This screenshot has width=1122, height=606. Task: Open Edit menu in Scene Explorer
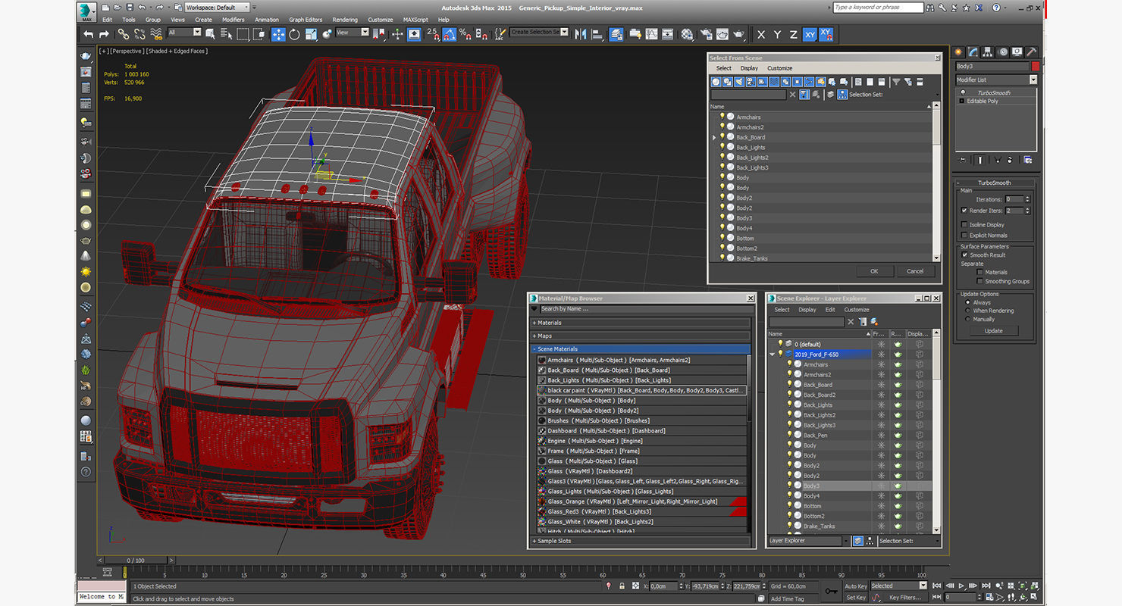[x=830, y=309]
